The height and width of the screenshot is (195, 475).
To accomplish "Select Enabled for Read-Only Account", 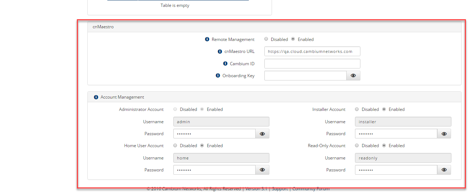I will (384, 145).
